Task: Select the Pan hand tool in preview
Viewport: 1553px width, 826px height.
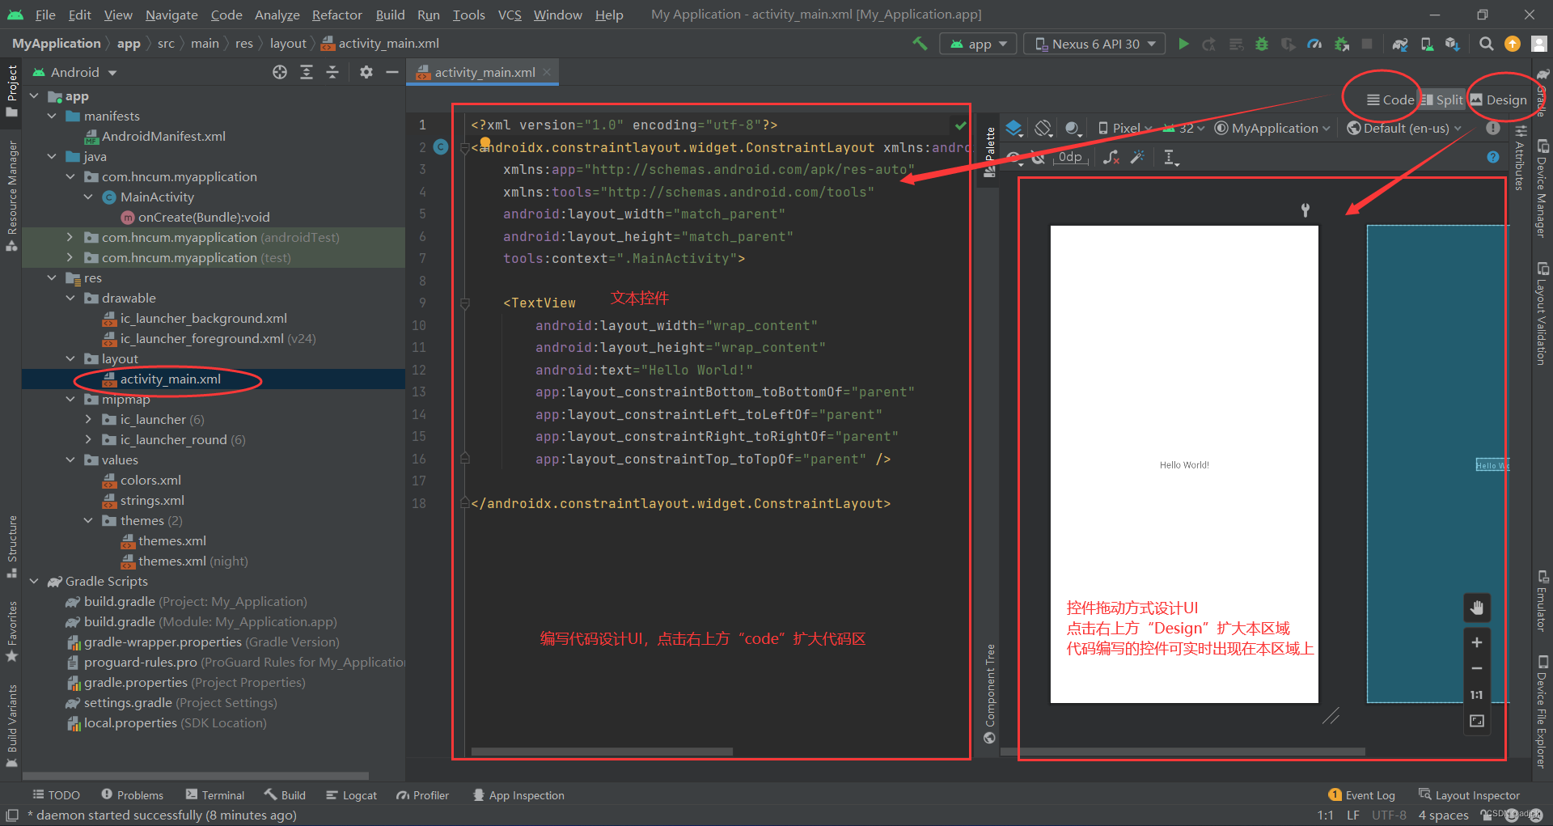Action: tap(1477, 608)
